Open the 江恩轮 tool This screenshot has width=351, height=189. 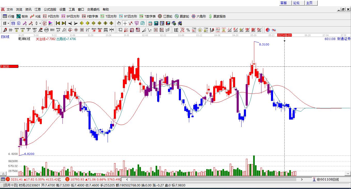[165, 16]
